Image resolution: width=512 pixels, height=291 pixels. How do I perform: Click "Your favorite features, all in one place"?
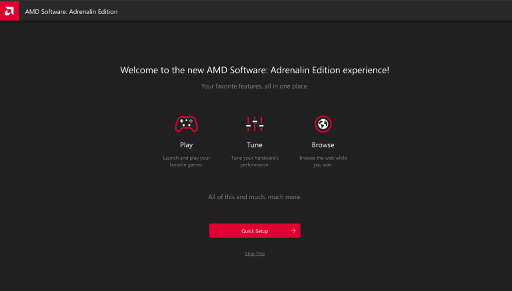tap(255, 86)
